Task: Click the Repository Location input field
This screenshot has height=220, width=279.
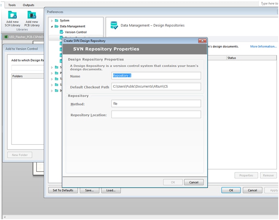Action: (156, 115)
